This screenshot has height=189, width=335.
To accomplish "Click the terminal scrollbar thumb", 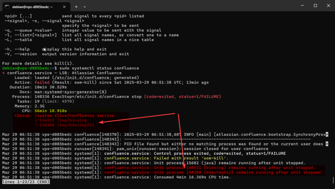I will [333, 180].
